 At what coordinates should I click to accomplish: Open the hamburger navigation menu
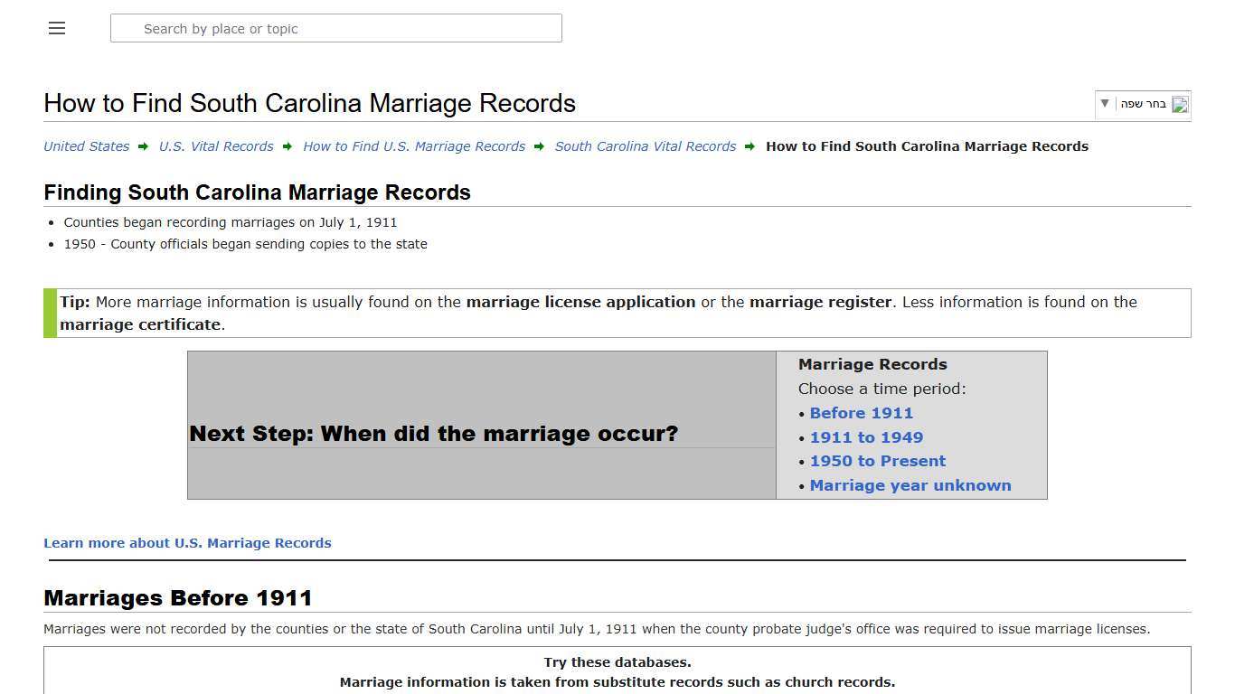click(56, 28)
